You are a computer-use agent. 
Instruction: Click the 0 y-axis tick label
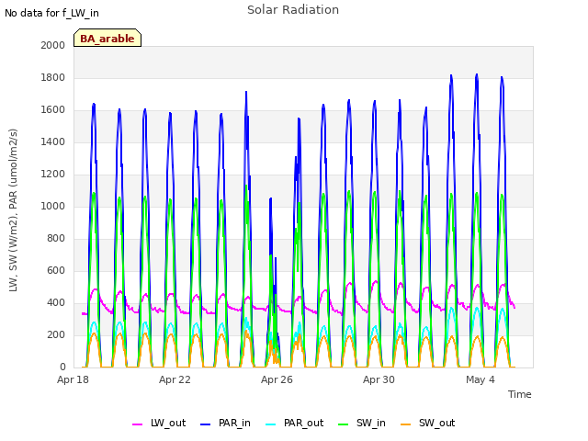pyautogui.click(x=62, y=367)
